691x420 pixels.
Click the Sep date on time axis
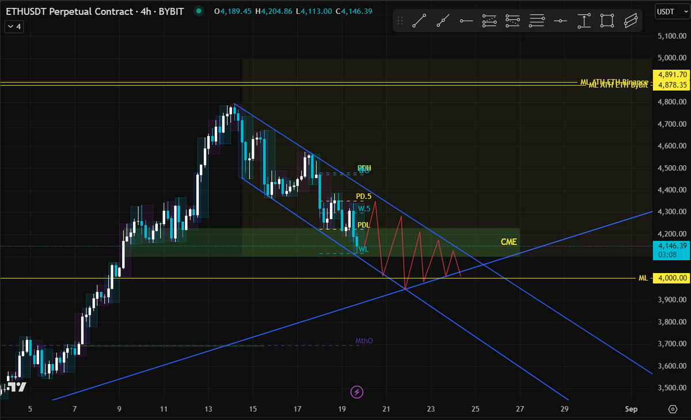coord(631,409)
